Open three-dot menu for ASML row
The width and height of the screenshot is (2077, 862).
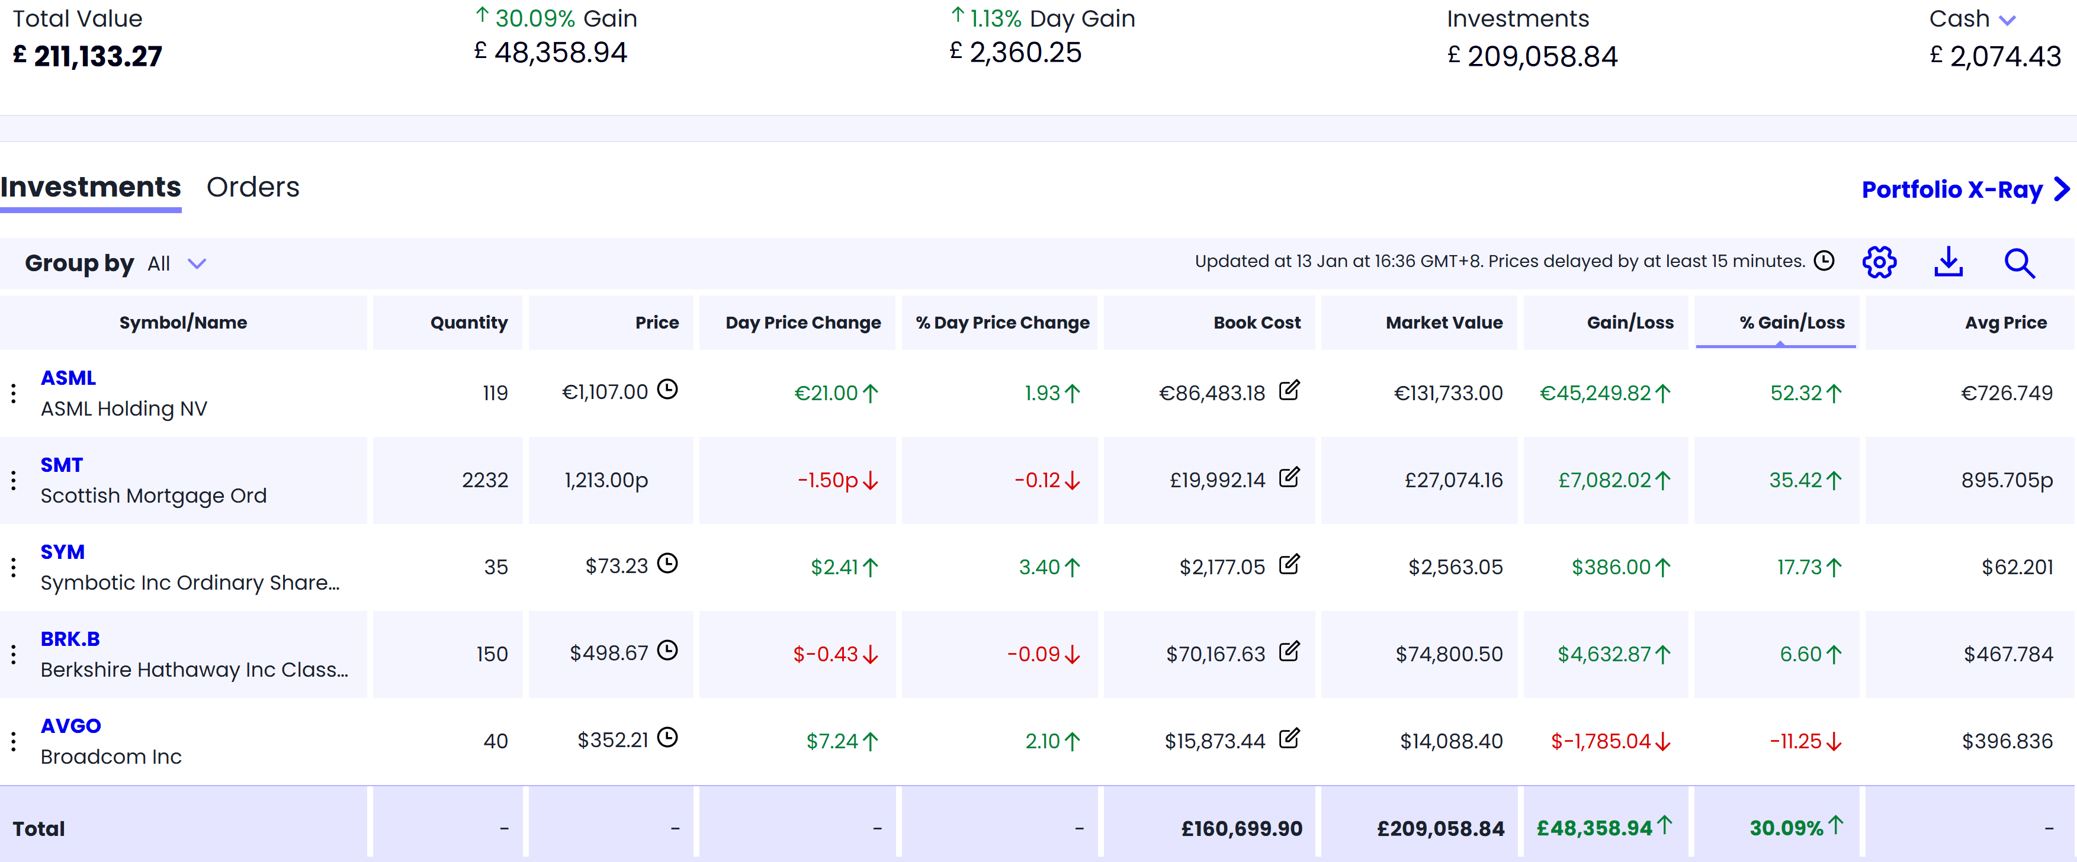[x=14, y=394]
